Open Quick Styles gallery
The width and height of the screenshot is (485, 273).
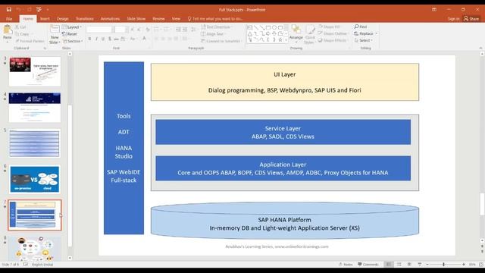[x=310, y=34]
